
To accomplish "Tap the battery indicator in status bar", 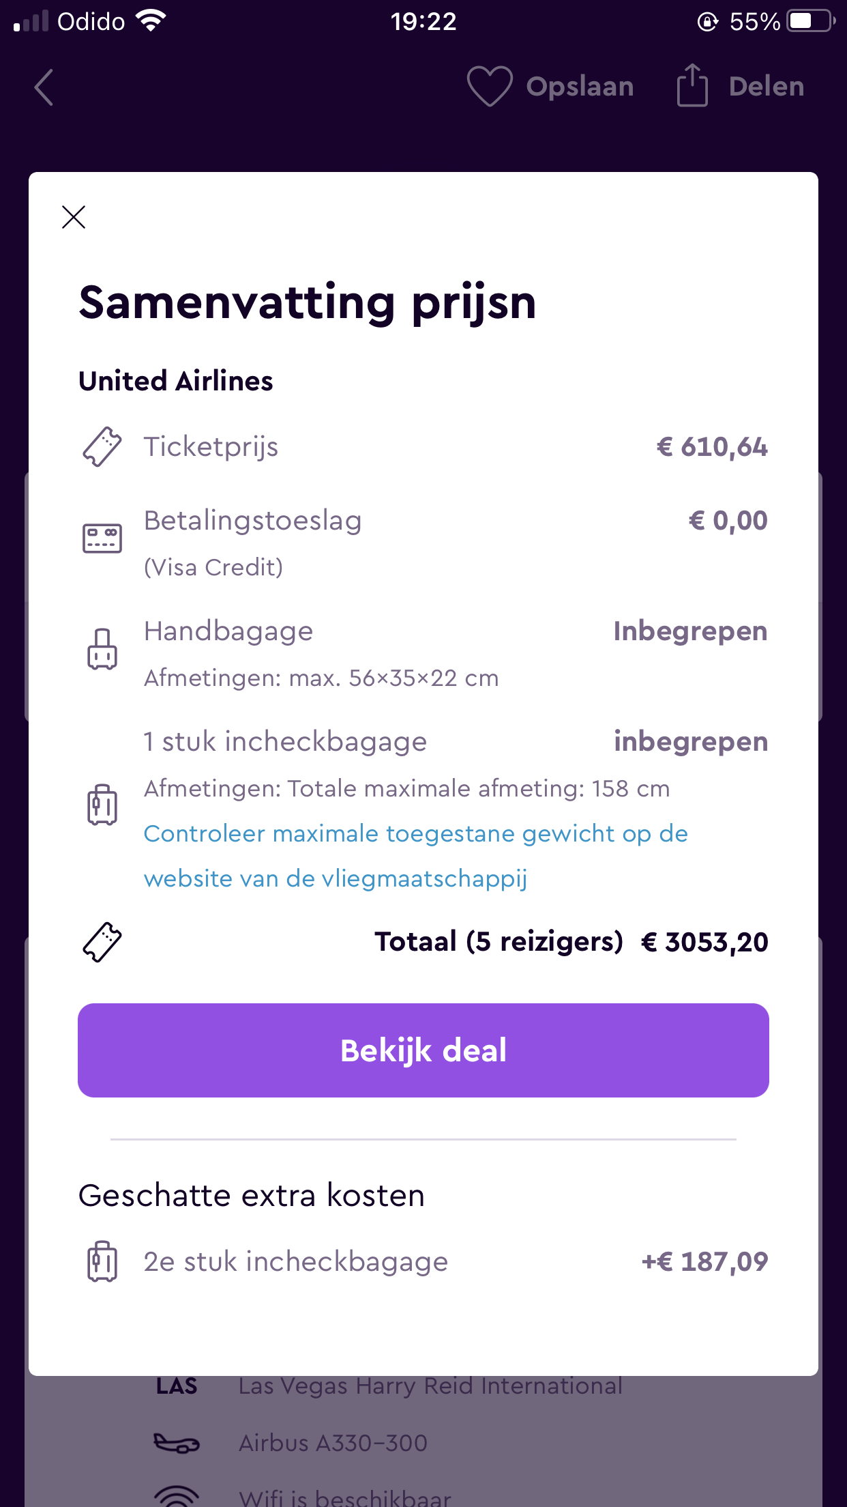I will point(809,21).
